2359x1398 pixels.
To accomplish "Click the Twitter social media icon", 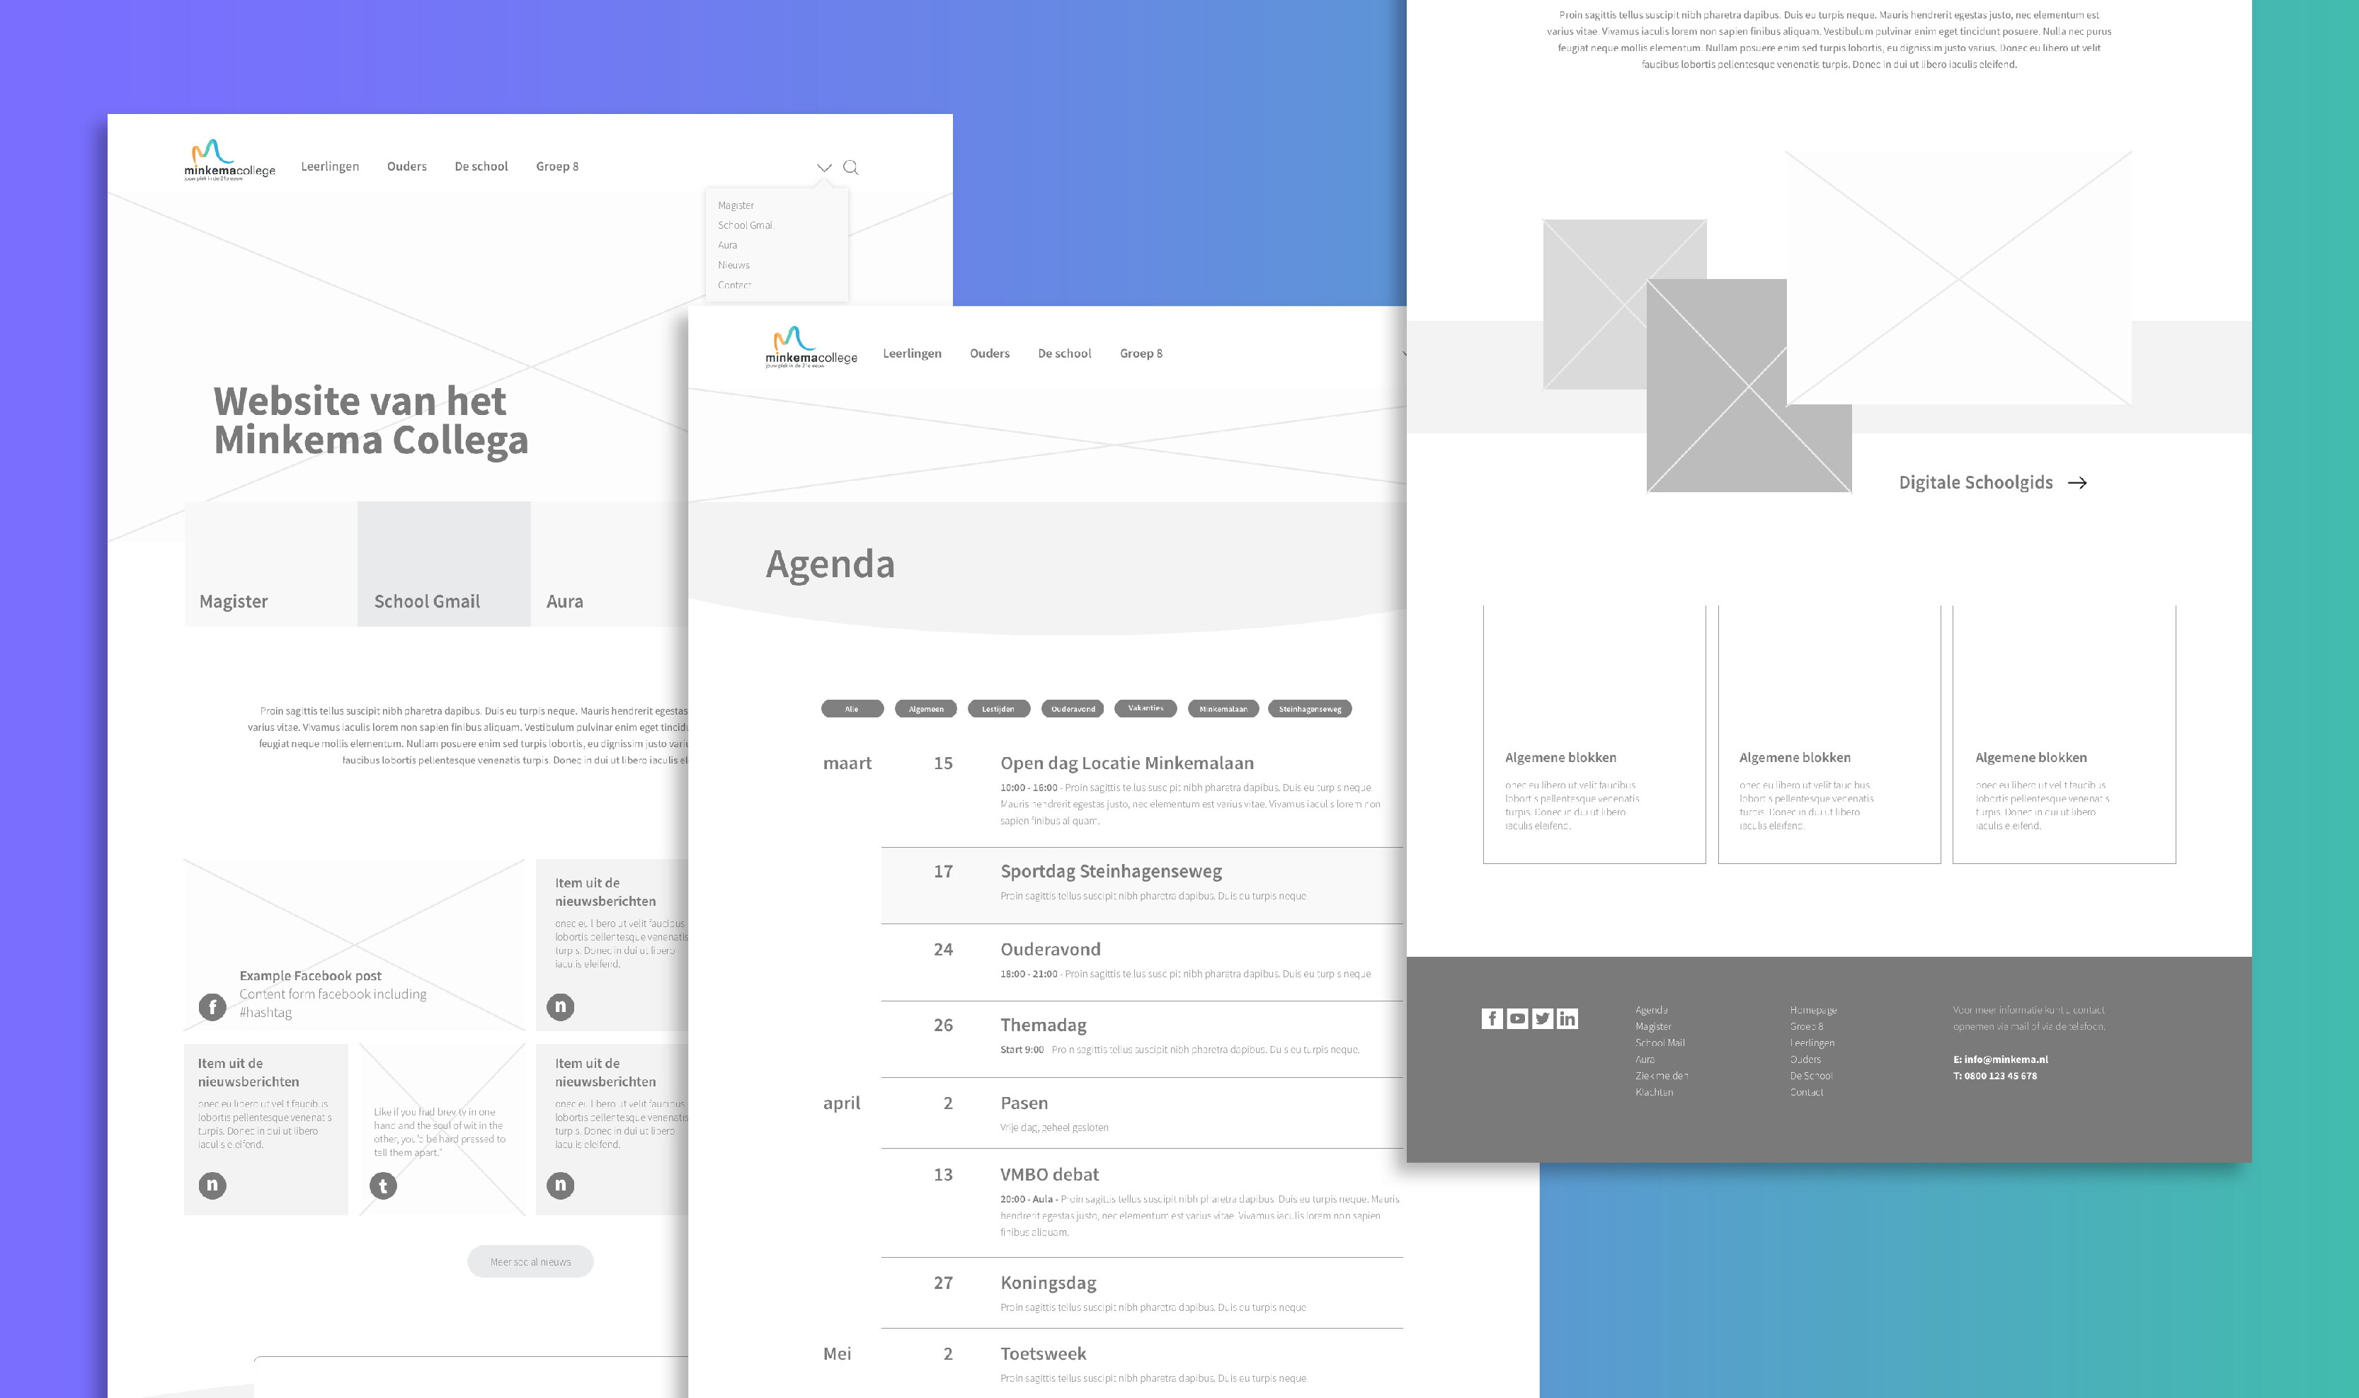I will (1544, 1017).
